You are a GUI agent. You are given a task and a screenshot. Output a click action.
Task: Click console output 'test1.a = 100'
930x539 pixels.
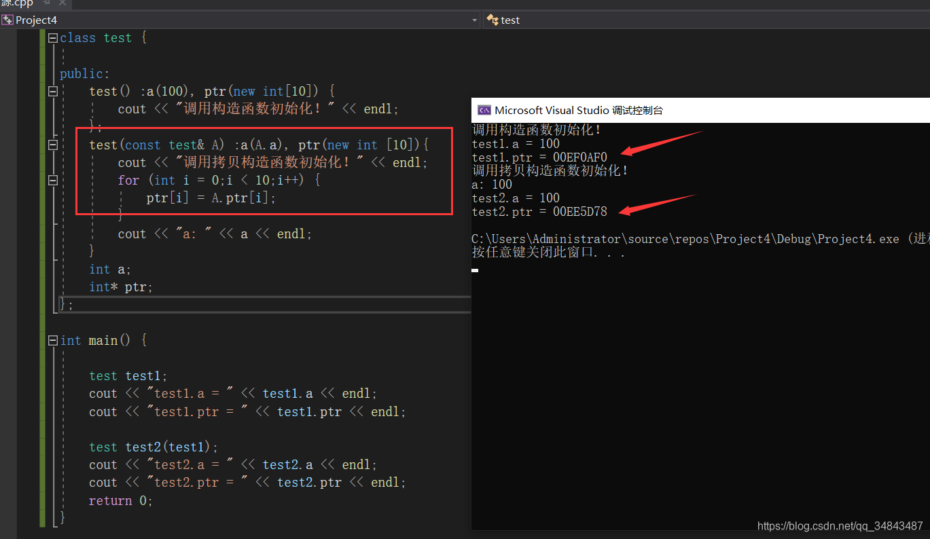[516, 144]
